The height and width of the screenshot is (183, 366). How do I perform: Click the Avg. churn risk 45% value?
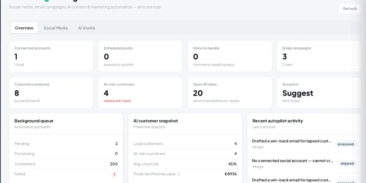click(x=232, y=164)
